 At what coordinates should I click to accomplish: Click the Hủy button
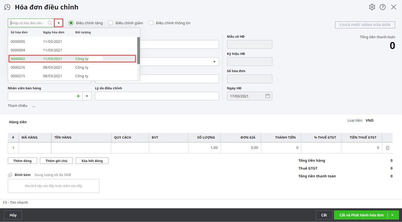pos(13,215)
